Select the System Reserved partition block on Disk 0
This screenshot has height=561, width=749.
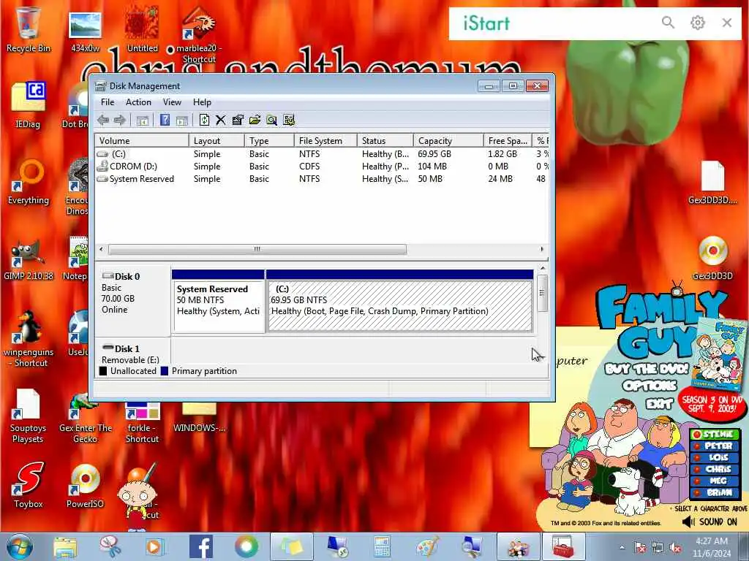coord(218,300)
